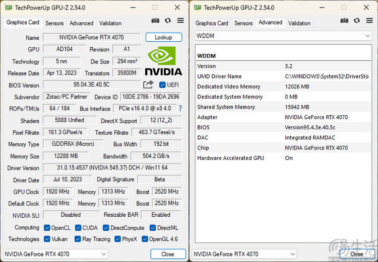This screenshot has width=378, height=262.
Task: Take screenshot via camera icon in left window
Action: click(155, 21)
